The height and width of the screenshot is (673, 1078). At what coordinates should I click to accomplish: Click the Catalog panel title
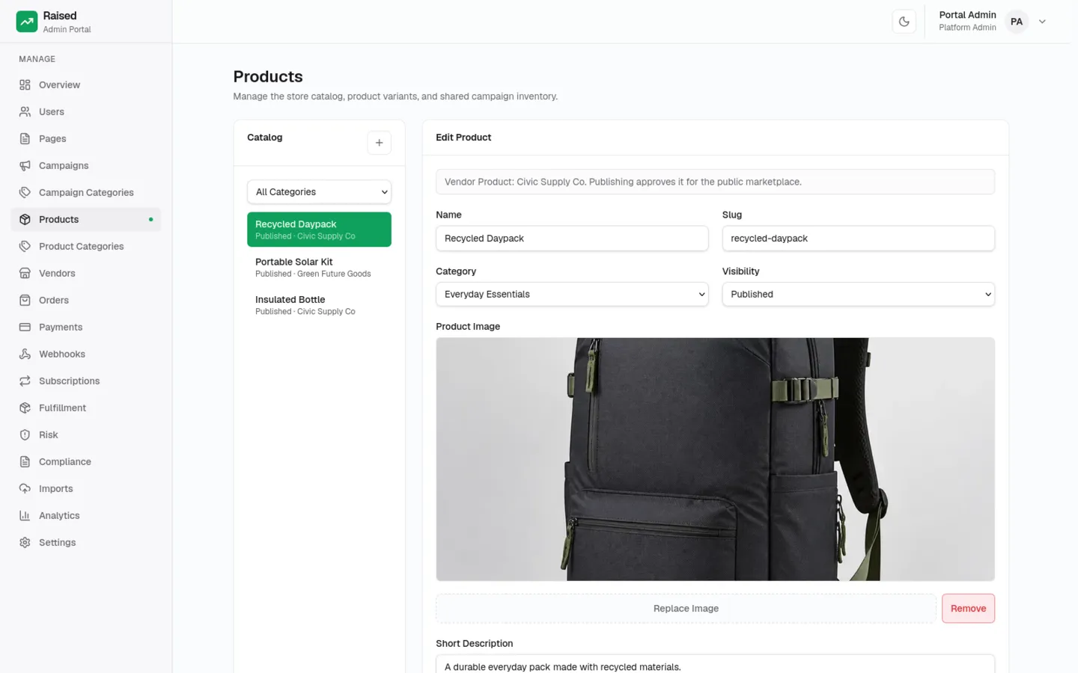265,138
